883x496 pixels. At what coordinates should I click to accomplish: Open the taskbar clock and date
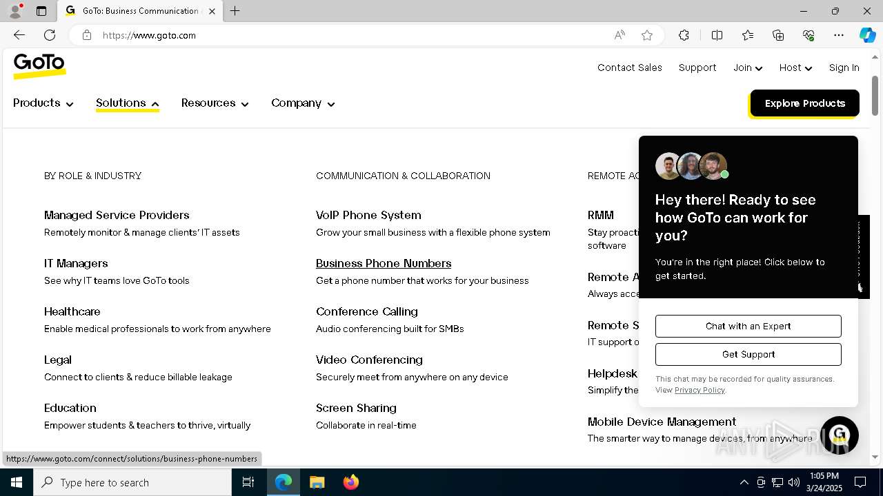pyautogui.click(x=824, y=482)
